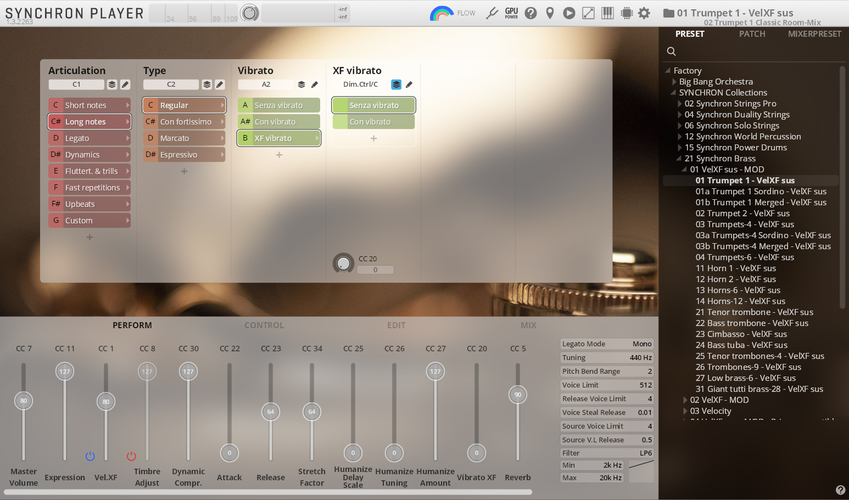Add a new Type slot with plus
Screen dimensions: 849x500
[184, 171]
